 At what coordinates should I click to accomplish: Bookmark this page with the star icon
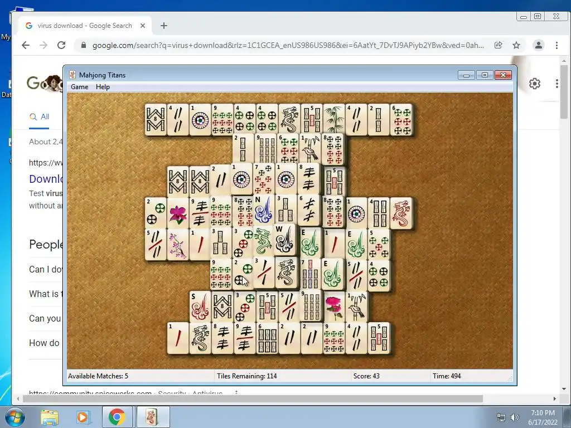point(516,45)
